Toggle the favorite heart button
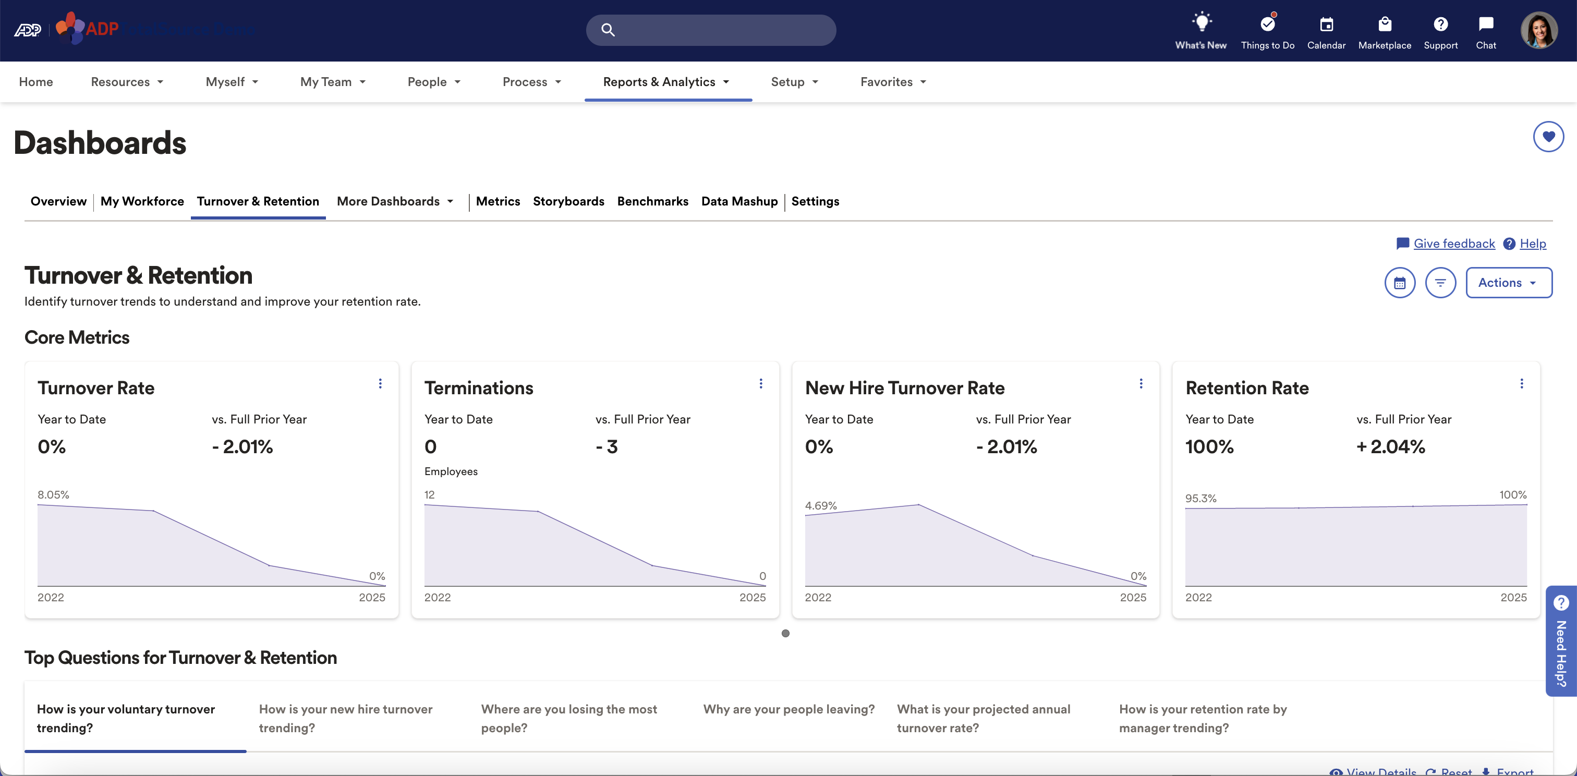This screenshot has height=776, width=1577. 1548,137
